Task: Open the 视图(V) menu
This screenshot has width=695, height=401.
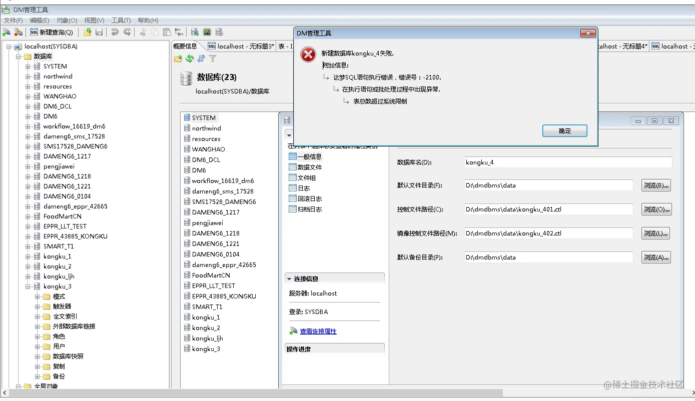Action: 94,20
